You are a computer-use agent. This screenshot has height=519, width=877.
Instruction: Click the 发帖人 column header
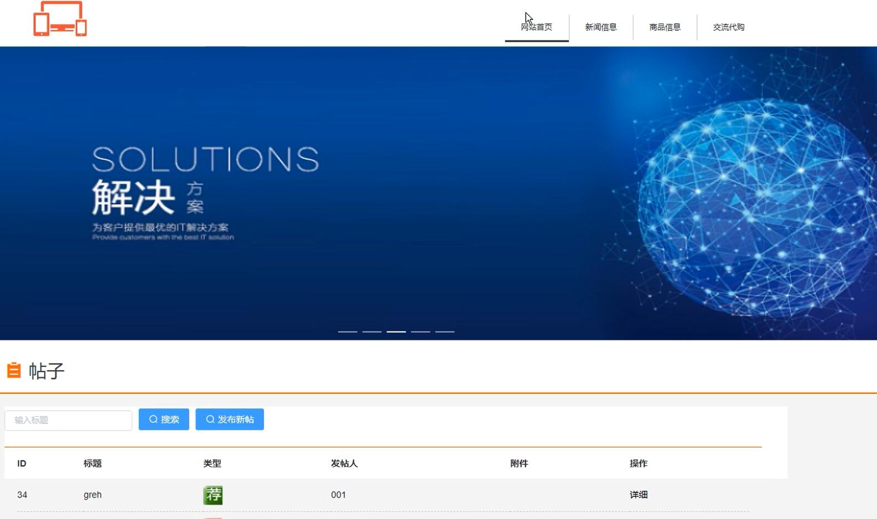tap(344, 463)
